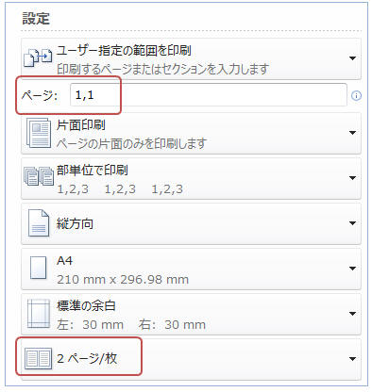Click the collated copies icon
This screenshot has width=372, height=392.
[x=39, y=176]
